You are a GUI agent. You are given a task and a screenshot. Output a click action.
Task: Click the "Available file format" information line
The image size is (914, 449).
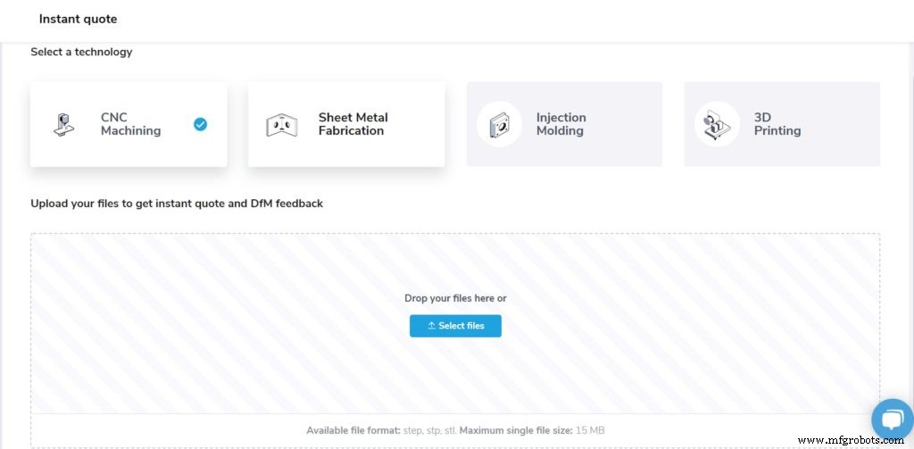click(455, 430)
